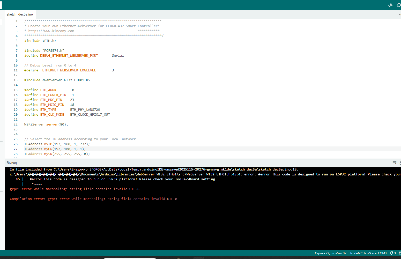Open the kincony.com link in code
The image size is (401, 259).
tap(51, 31)
